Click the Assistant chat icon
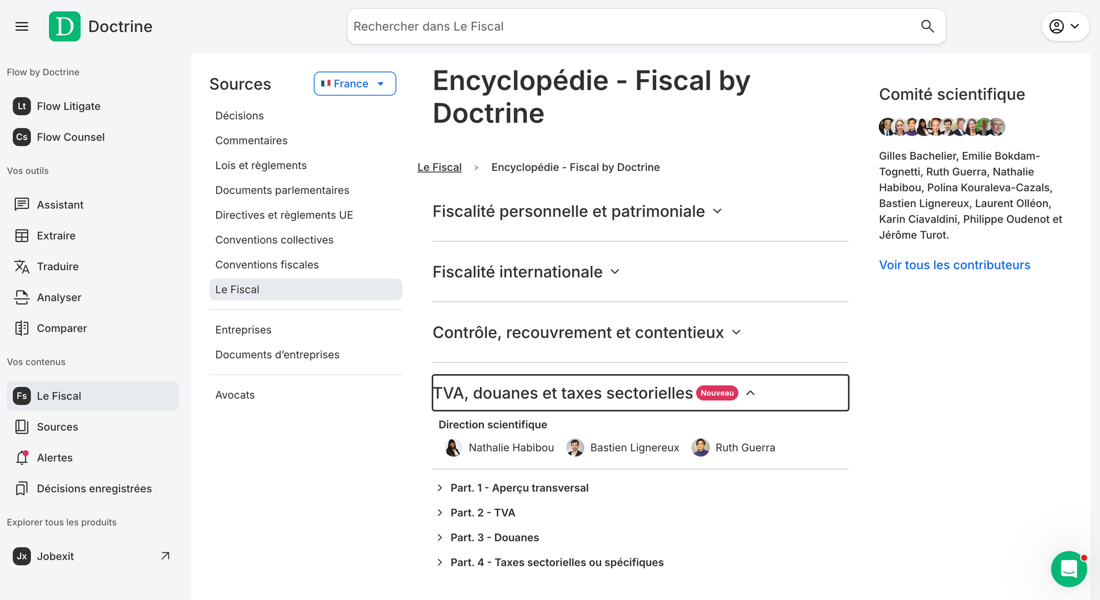1100x600 pixels. pyautogui.click(x=21, y=204)
